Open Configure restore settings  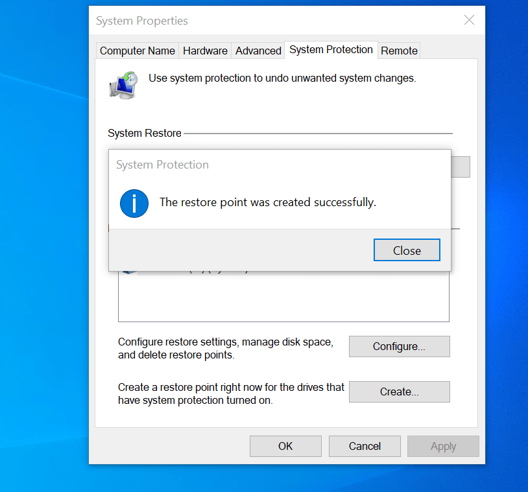click(399, 346)
